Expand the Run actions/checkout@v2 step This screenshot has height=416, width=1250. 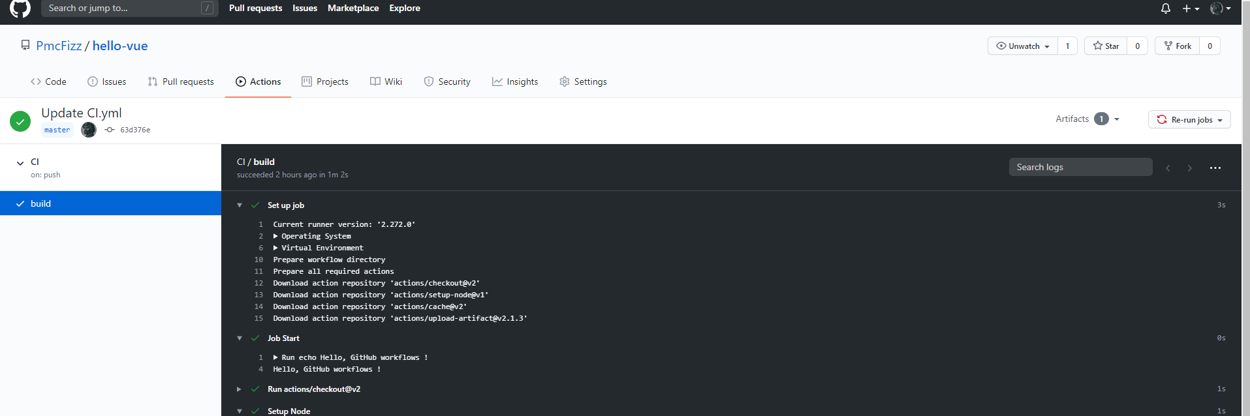(239, 389)
